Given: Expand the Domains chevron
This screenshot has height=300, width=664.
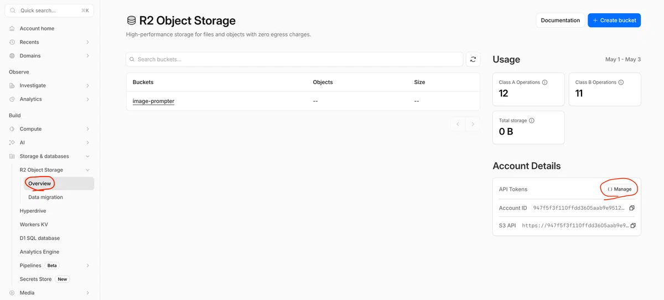Looking at the screenshot, I should point(88,56).
